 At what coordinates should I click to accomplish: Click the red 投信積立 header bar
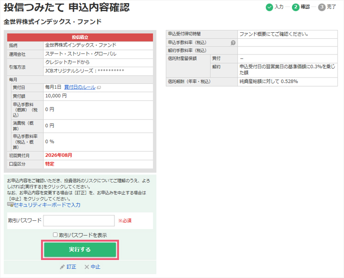pyautogui.click(x=80, y=37)
